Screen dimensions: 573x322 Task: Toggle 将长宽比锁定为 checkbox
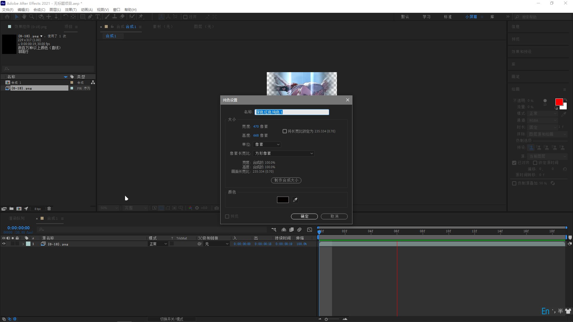coord(284,131)
